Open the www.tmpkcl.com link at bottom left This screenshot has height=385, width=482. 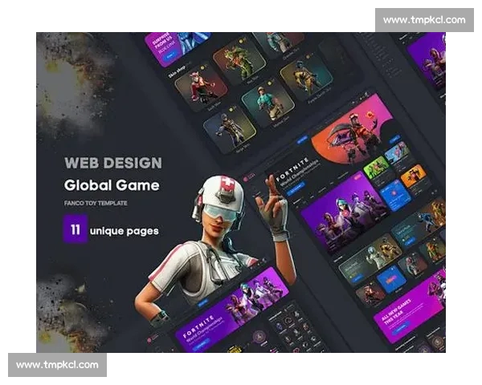click(57, 365)
